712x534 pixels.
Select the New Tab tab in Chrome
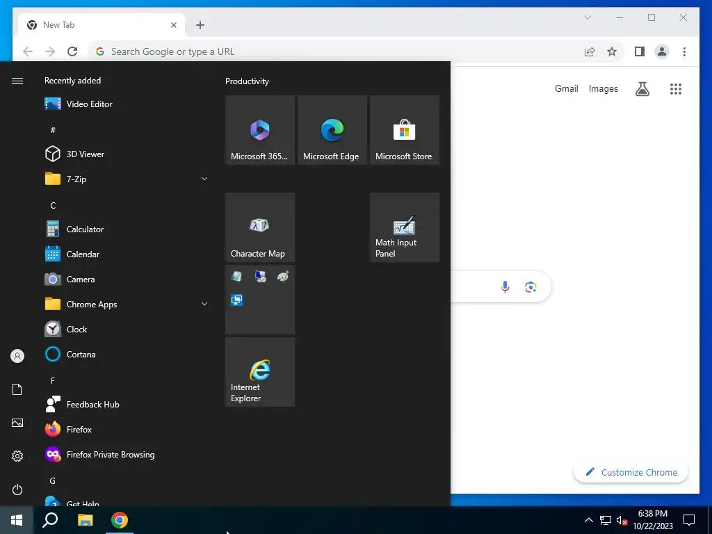pos(102,25)
